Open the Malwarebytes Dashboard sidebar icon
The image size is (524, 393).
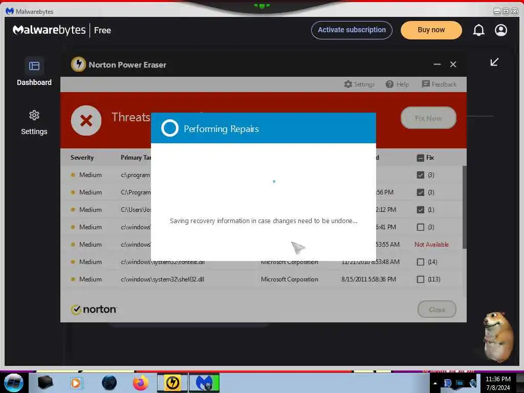(x=34, y=66)
